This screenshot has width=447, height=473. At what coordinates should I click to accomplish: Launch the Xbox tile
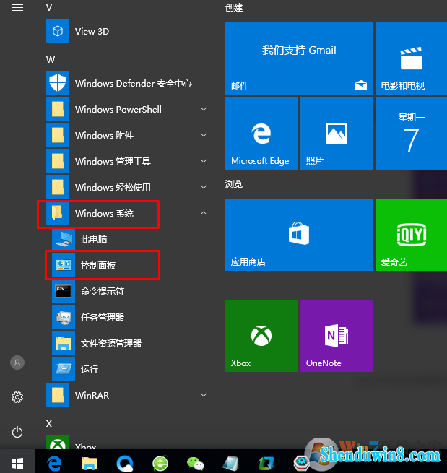click(x=261, y=336)
